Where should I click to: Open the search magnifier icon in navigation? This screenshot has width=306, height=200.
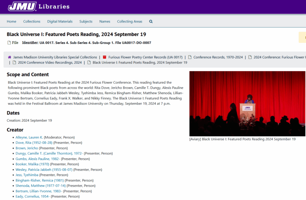151,21
